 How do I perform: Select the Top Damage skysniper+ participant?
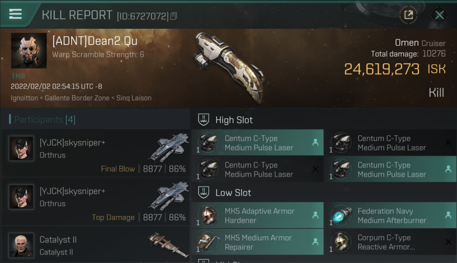tap(96, 202)
